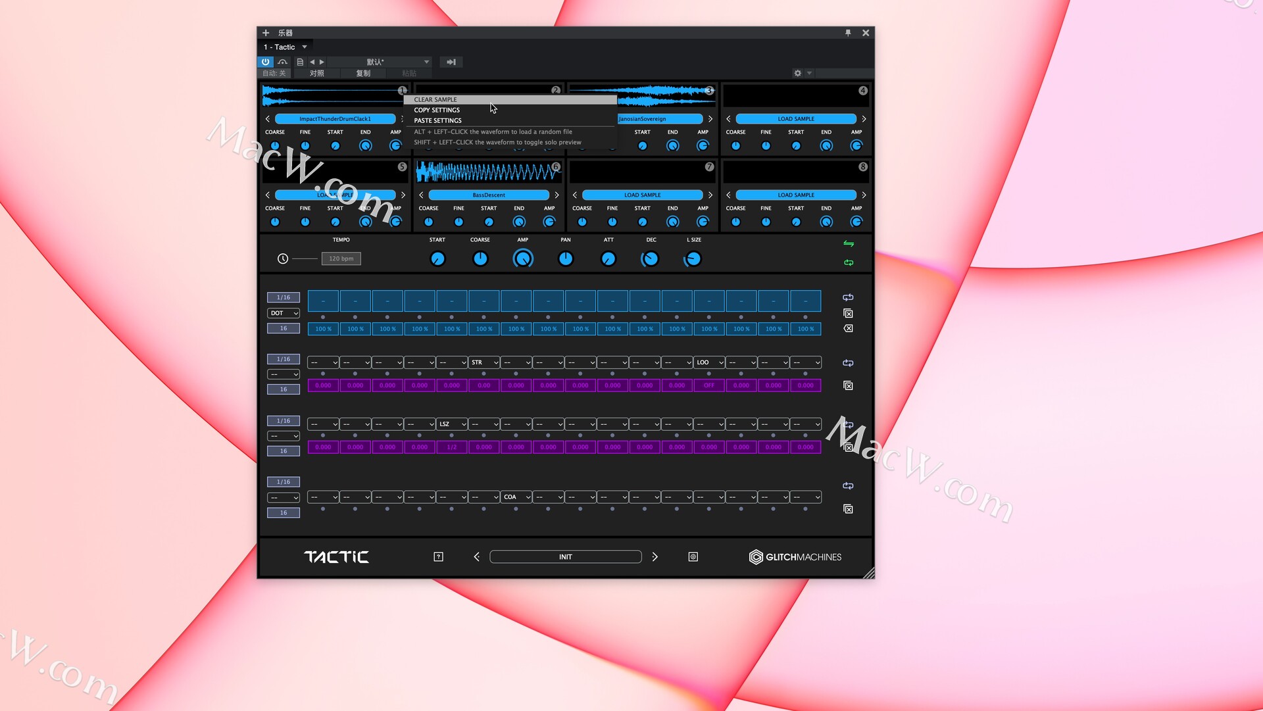Viewport: 1263px width, 711px height.
Task: Randomize trigger row with loop-arrow icon
Action: click(848, 297)
